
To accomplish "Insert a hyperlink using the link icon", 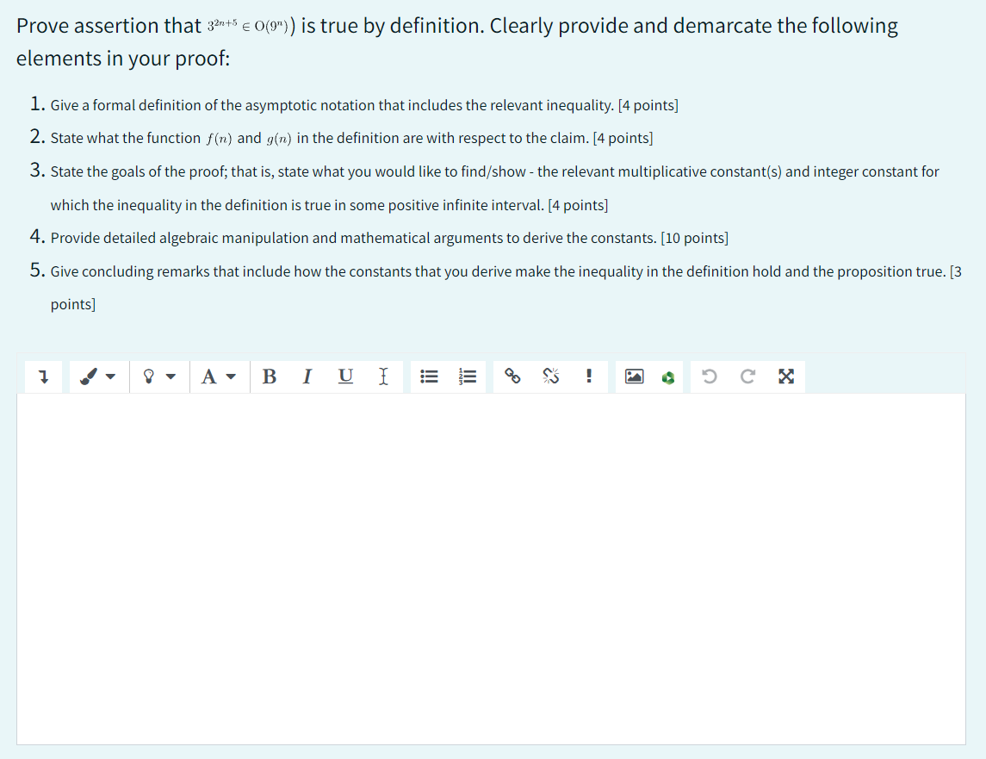I will coord(513,376).
